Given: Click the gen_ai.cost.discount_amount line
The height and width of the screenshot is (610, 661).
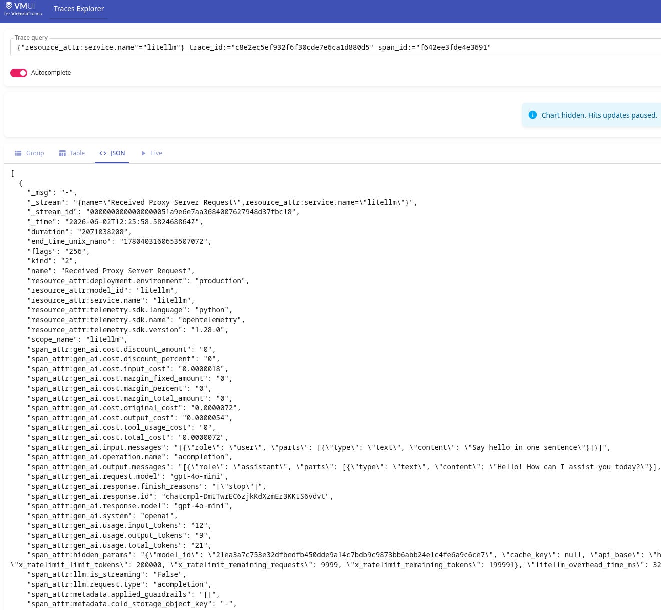Looking at the screenshot, I should (121, 349).
